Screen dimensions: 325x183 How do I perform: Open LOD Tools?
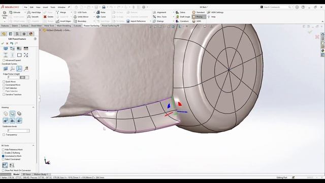pos(80,12)
